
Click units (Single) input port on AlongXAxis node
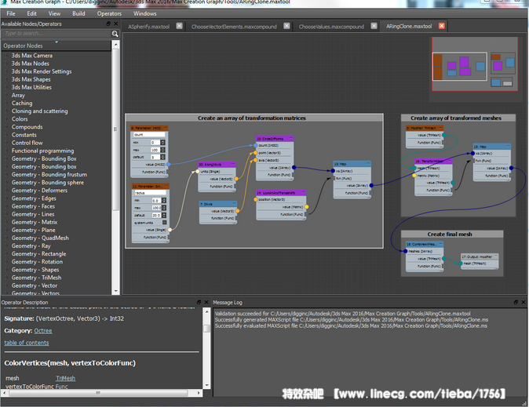pos(198,171)
